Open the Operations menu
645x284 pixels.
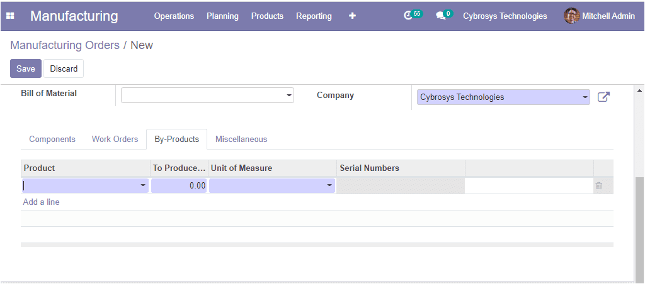click(174, 16)
